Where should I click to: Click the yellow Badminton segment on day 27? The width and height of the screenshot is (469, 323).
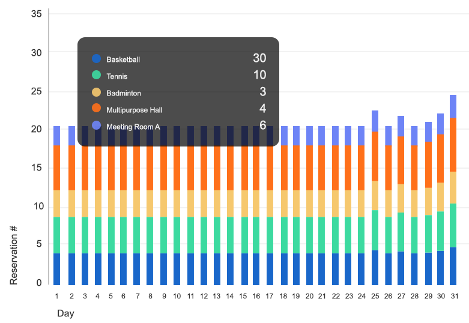pyautogui.click(x=401, y=198)
